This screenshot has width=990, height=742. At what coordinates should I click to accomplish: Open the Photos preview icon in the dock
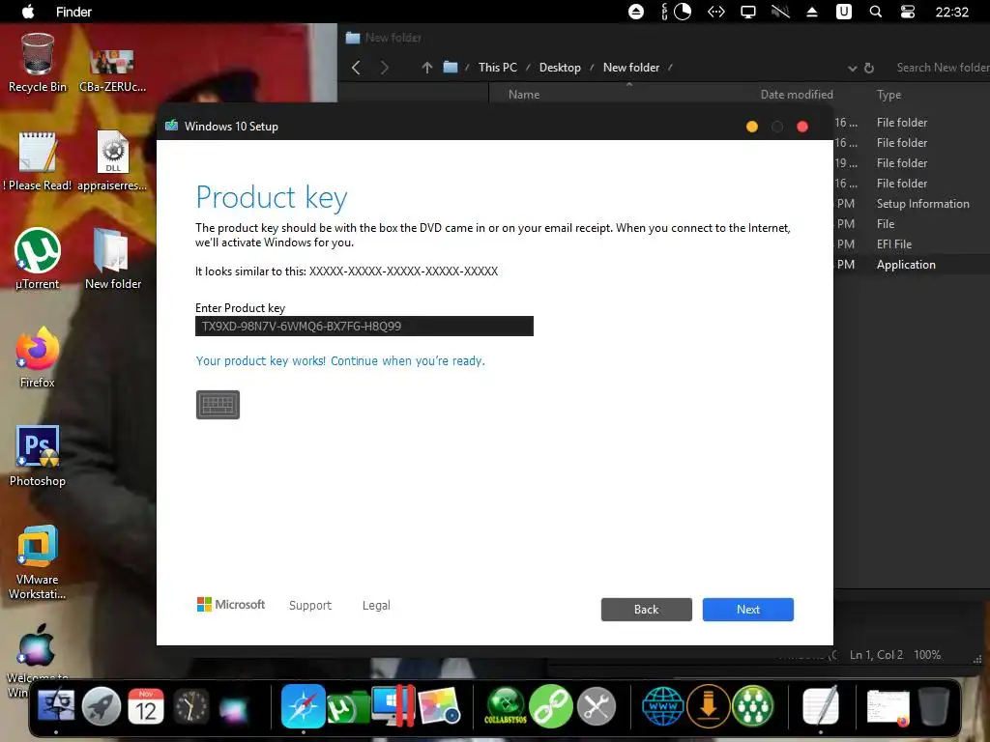click(439, 706)
